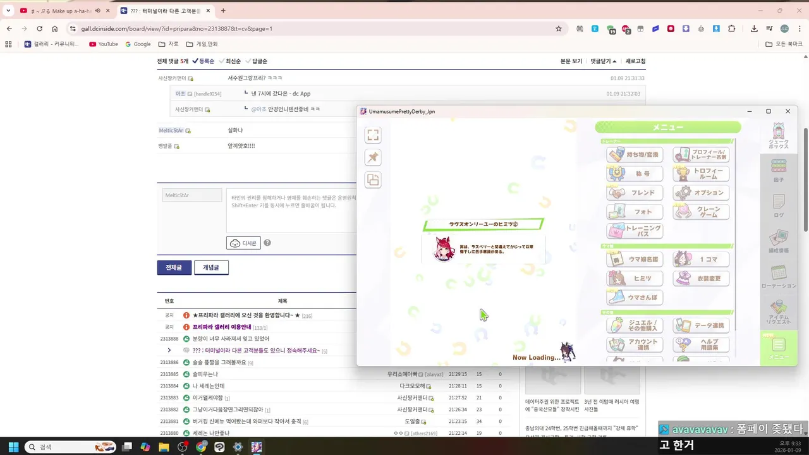Open Windows Start menu
The height and width of the screenshot is (455, 809).
click(13, 447)
